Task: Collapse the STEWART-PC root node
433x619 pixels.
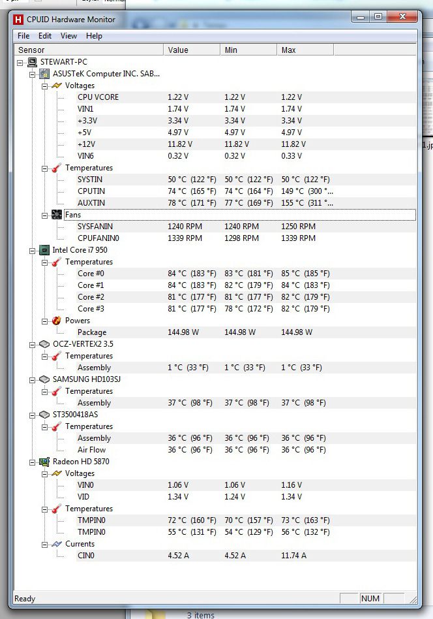Action: [20, 62]
